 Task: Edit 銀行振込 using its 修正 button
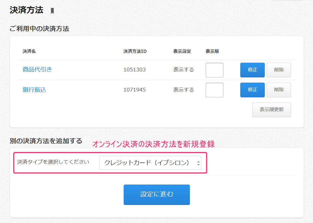252,90
